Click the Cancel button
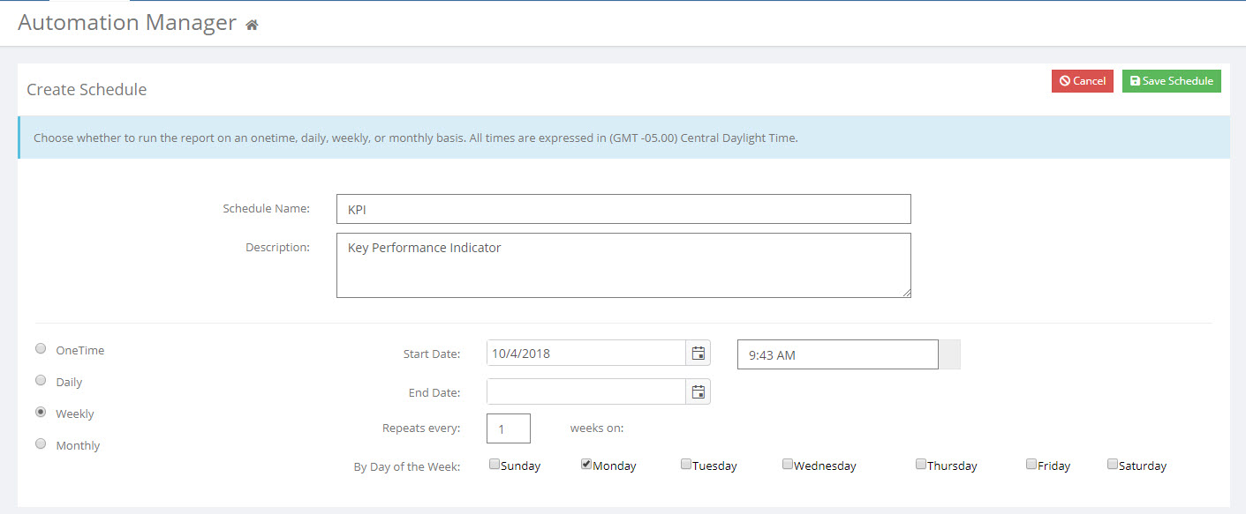This screenshot has height=514, width=1246. tap(1083, 81)
